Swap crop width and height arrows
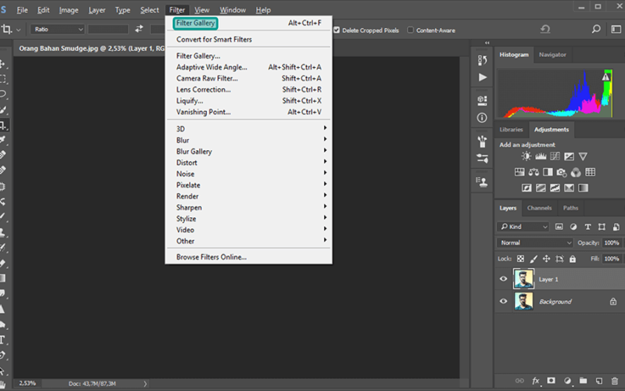 click(x=139, y=29)
